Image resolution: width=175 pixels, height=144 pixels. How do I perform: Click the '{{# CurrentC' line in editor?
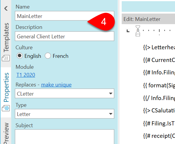[159, 60]
